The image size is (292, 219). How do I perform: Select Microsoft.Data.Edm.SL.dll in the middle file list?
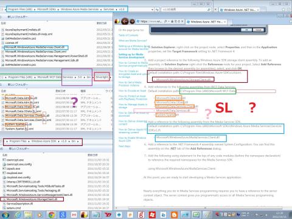tap(21, 98)
